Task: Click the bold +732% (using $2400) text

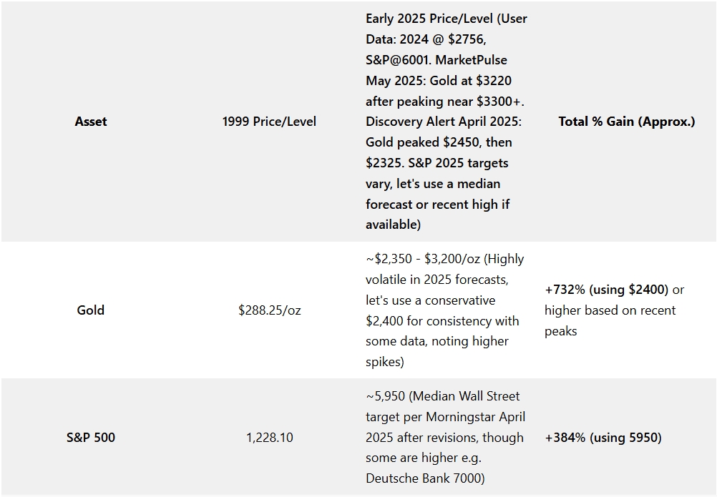Action: tap(607, 290)
